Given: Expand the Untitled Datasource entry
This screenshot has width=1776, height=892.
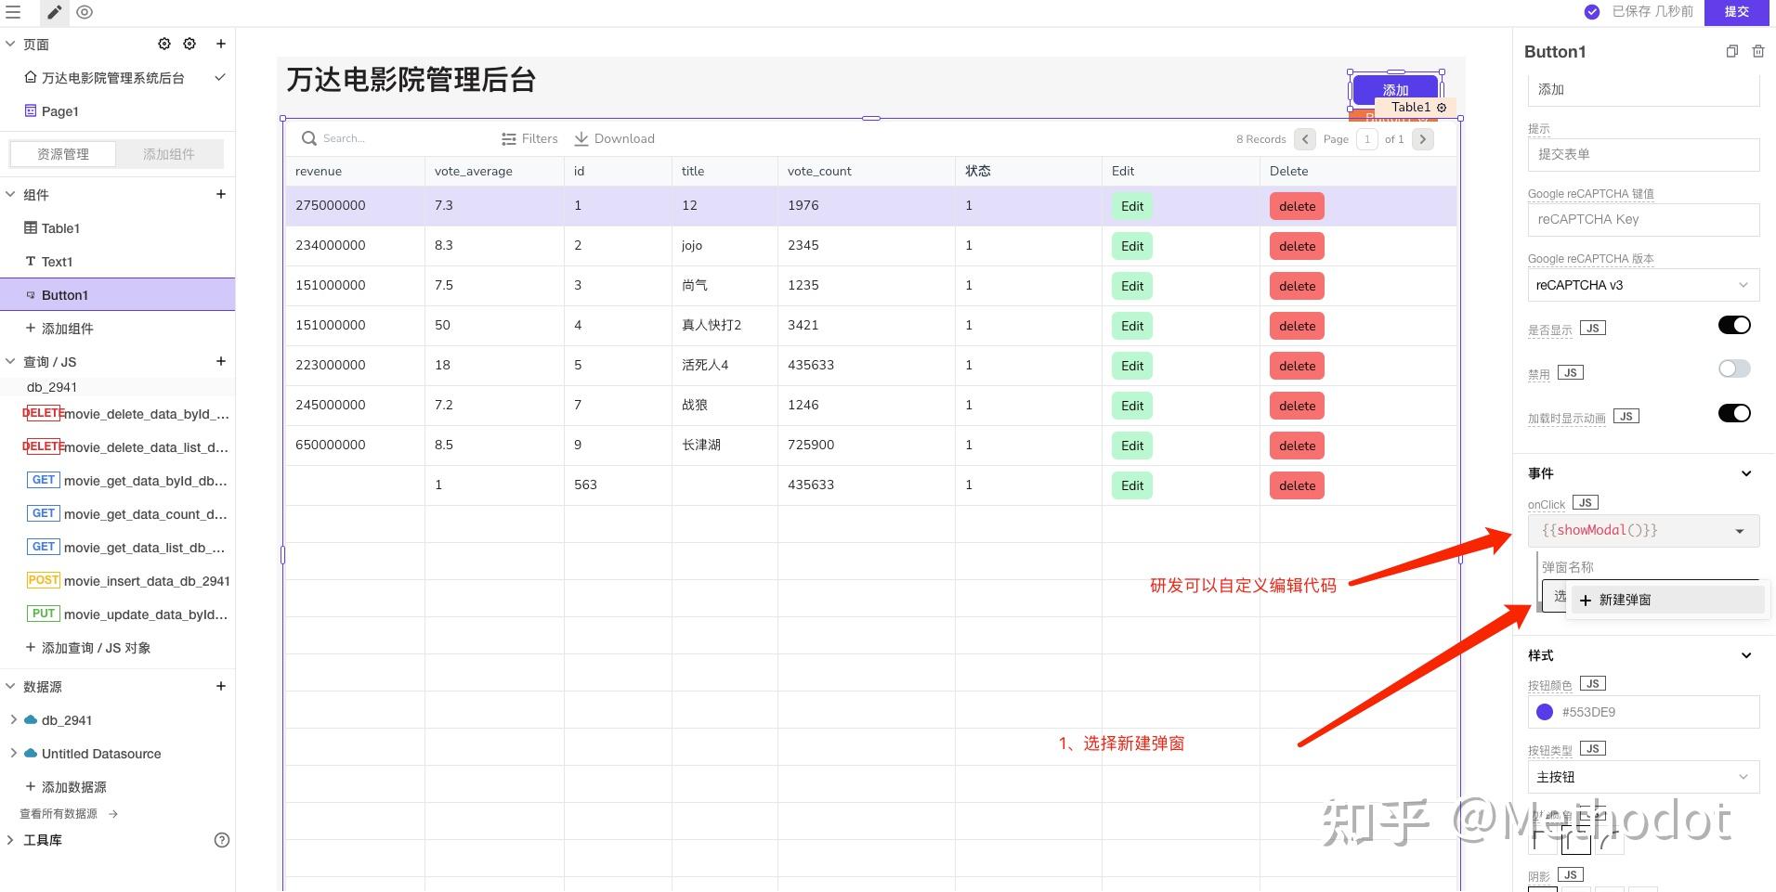Looking at the screenshot, I should pyautogui.click(x=13, y=753).
